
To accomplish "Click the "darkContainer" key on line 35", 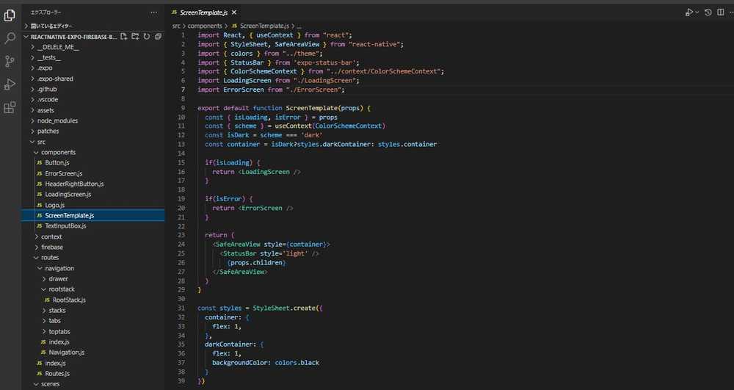I will 229,344.
